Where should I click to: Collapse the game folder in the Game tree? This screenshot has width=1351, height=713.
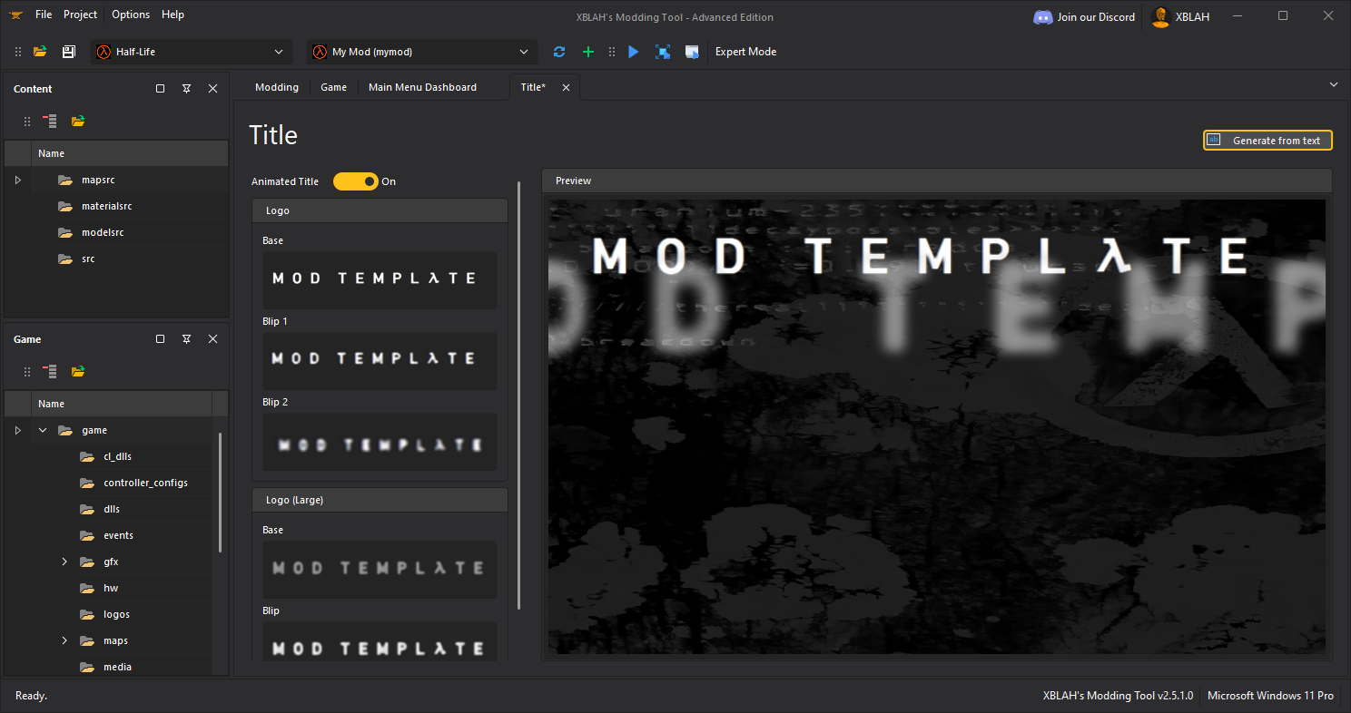pos(43,429)
